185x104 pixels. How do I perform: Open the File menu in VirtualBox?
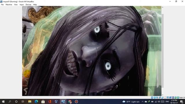tap(2, 5)
